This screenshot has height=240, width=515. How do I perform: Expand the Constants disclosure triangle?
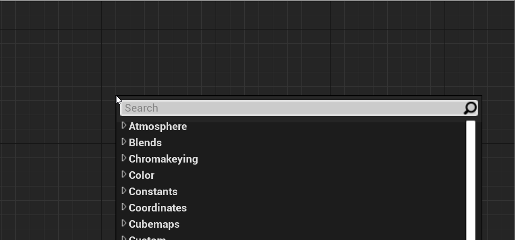coord(124,191)
